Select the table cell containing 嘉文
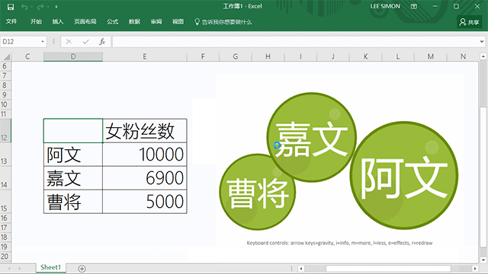The height and width of the screenshot is (274, 488). point(73,178)
